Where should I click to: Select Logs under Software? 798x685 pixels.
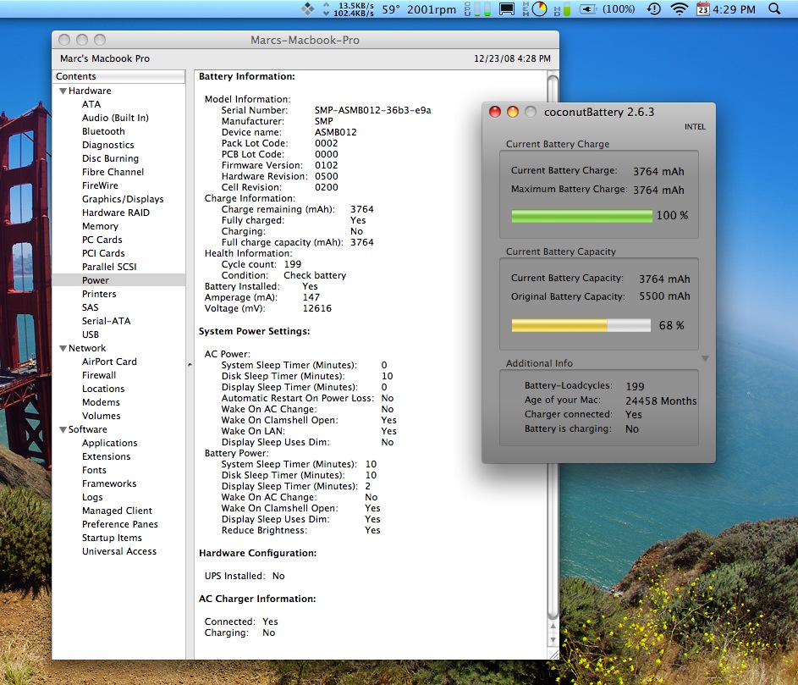pyautogui.click(x=92, y=497)
